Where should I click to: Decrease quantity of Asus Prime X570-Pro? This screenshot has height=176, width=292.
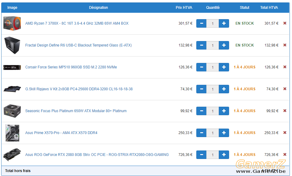[201, 133]
